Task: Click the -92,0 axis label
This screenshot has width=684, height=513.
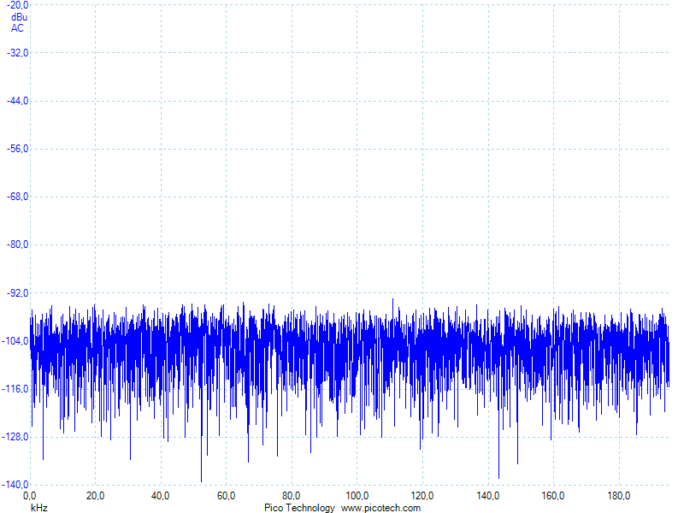Action: pyautogui.click(x=18, y=293)
